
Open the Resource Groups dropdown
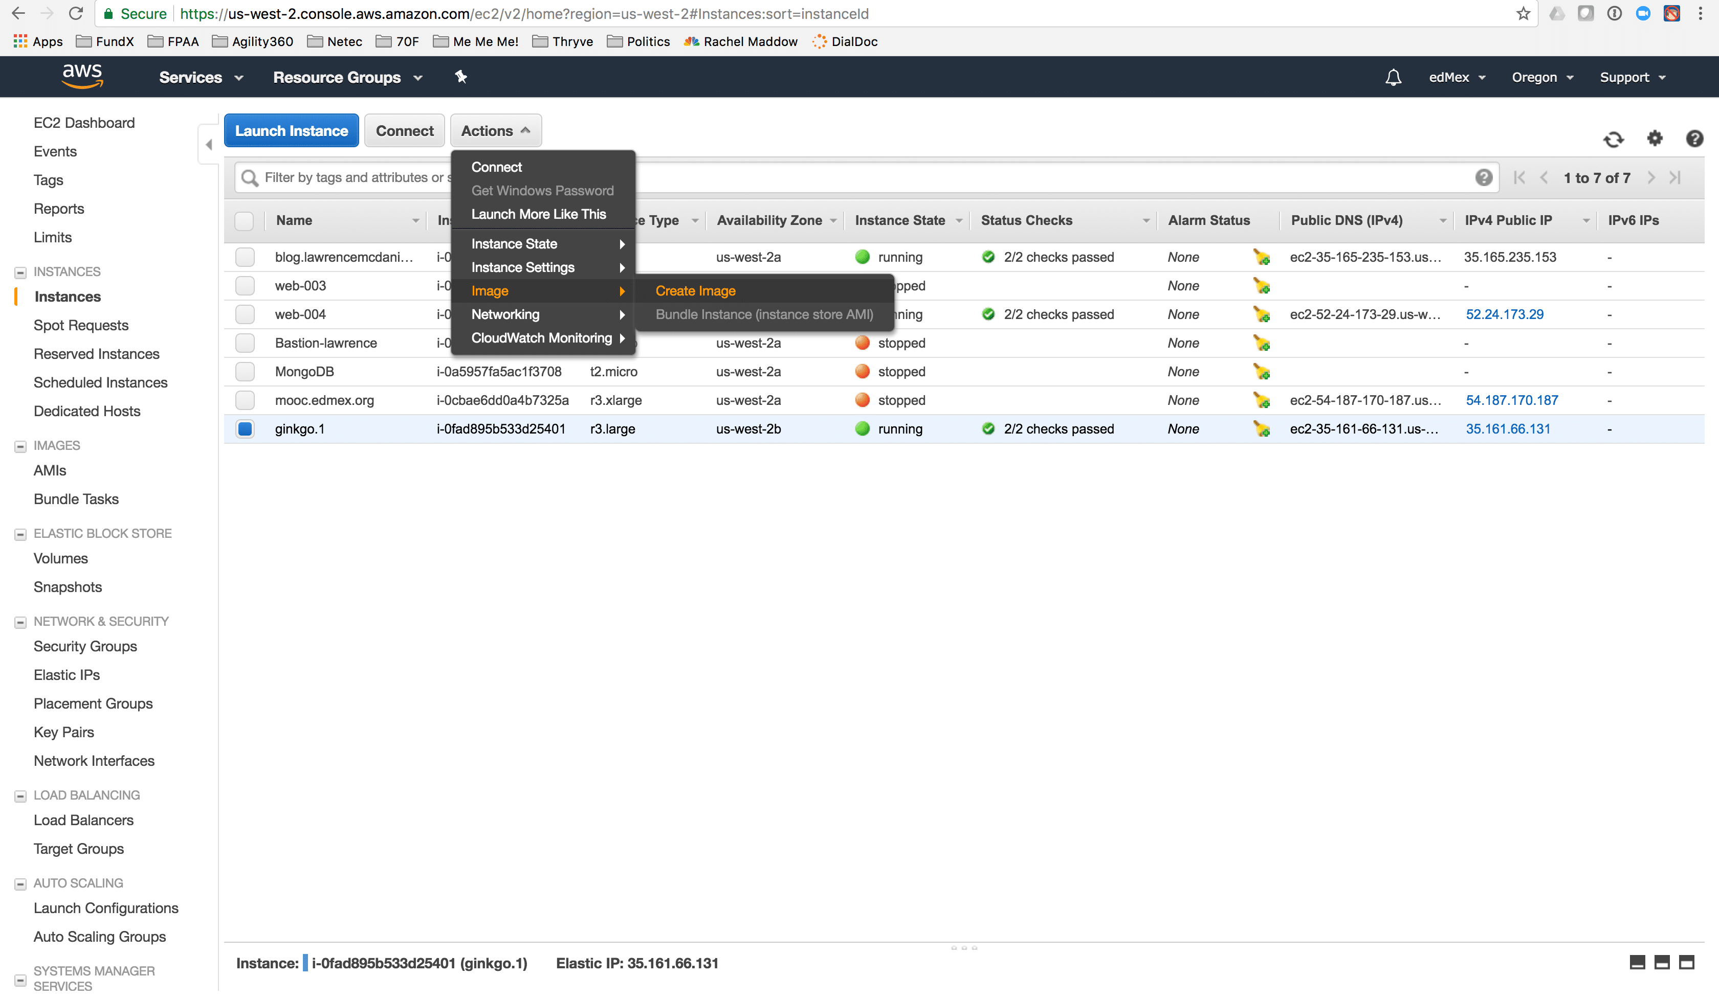coord(348,78)
